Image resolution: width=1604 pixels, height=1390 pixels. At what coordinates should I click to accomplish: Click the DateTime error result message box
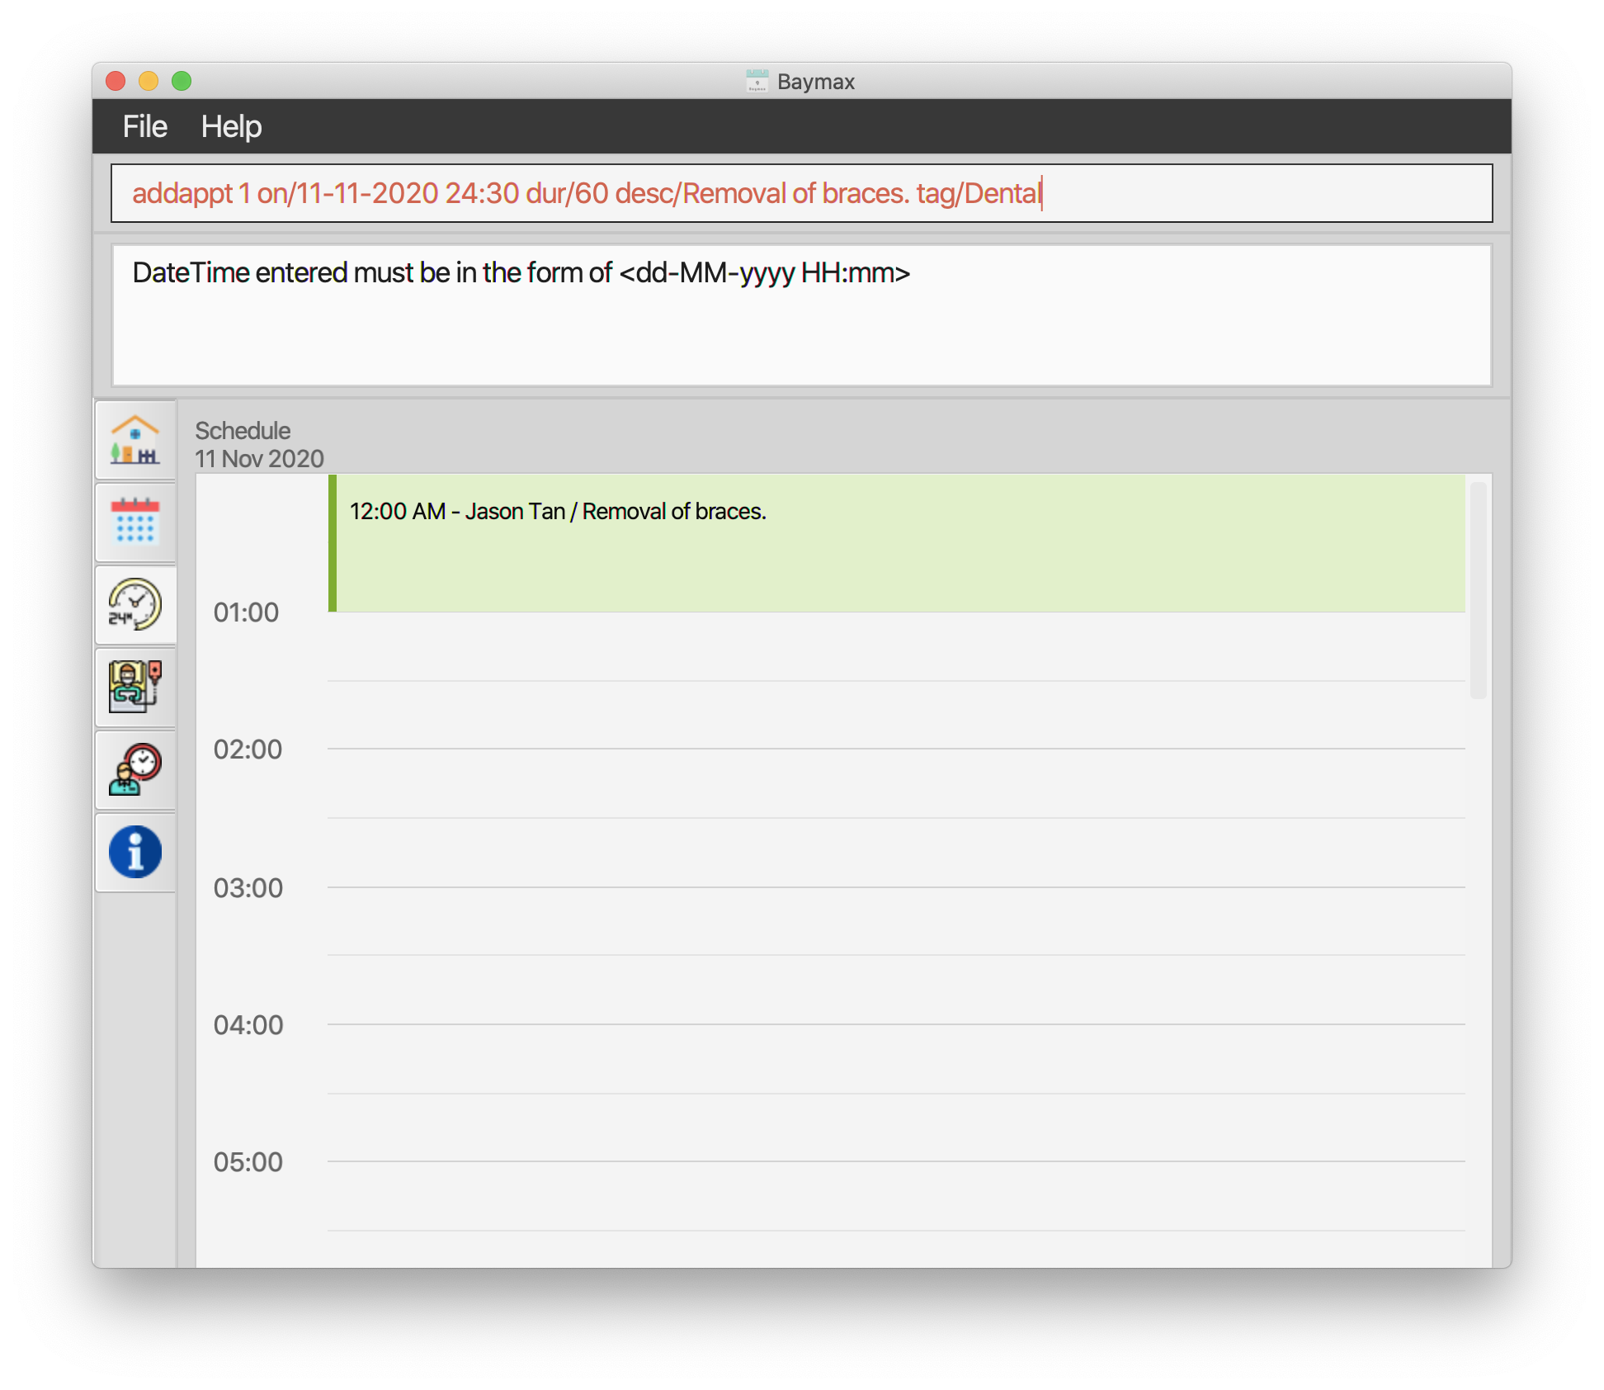pos(800,314)
